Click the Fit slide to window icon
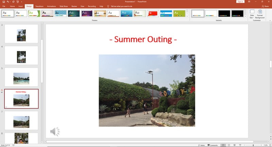The height and width of the screenshot is (147, 272). [270, 145]
